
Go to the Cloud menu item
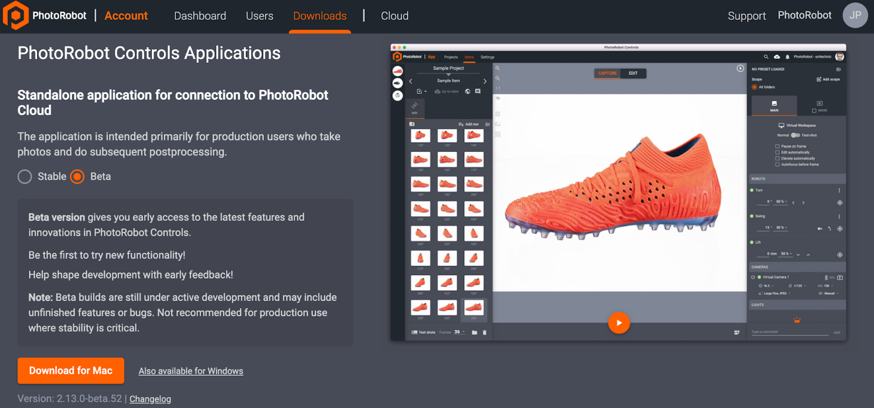(394, 16)
